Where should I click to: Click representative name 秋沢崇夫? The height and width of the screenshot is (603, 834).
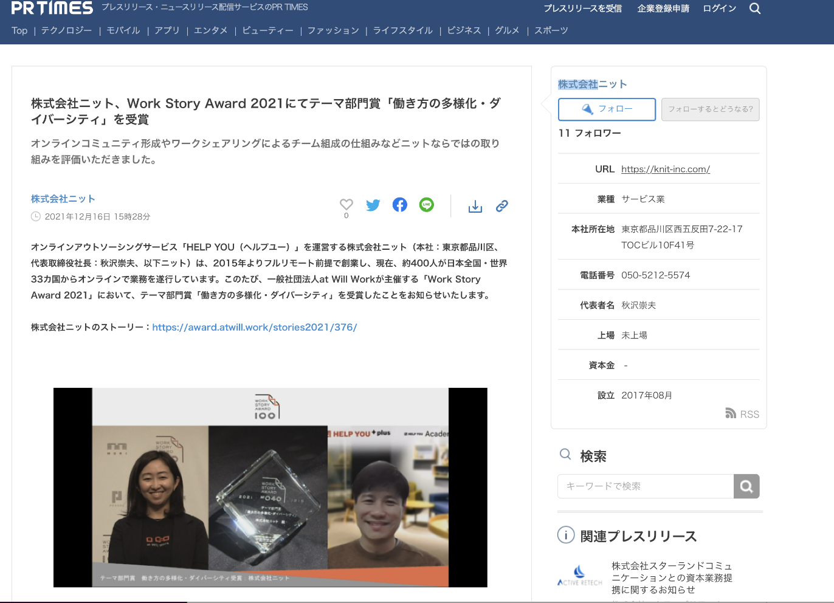pyautogui.click(x=639, y=305)
